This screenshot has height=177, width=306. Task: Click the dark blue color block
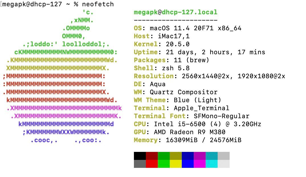pyautogui.click(x=188, y=156)
